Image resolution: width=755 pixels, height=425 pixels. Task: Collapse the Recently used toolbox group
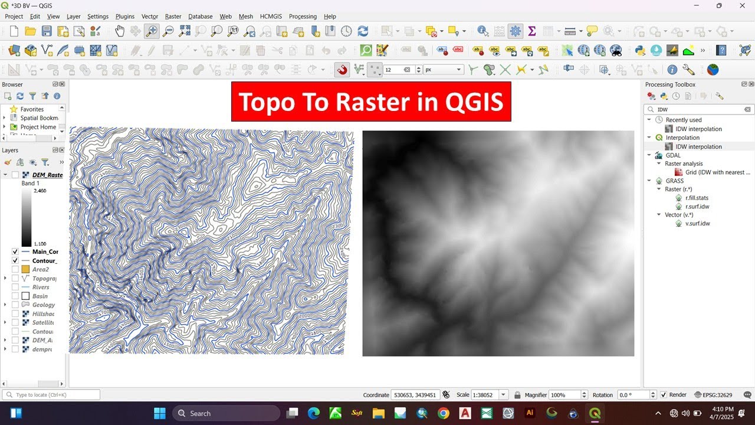(x=649, y=120)
